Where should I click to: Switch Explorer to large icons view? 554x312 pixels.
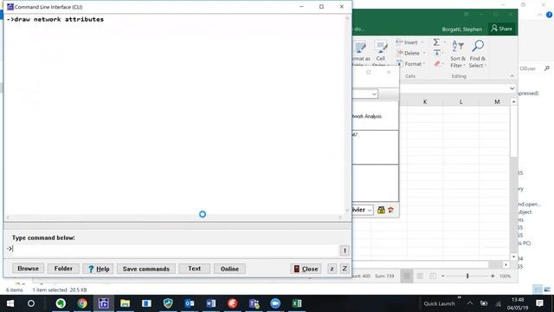[547, 289]
